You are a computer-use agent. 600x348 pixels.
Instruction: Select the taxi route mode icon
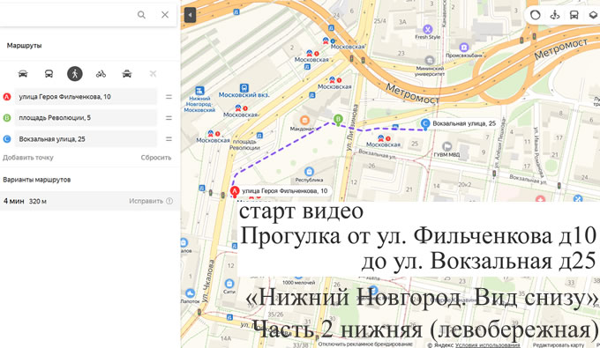[x=127, y=74]
